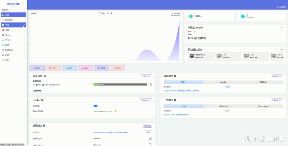Open the iStoreOS官网 link in header

(281, 7)
